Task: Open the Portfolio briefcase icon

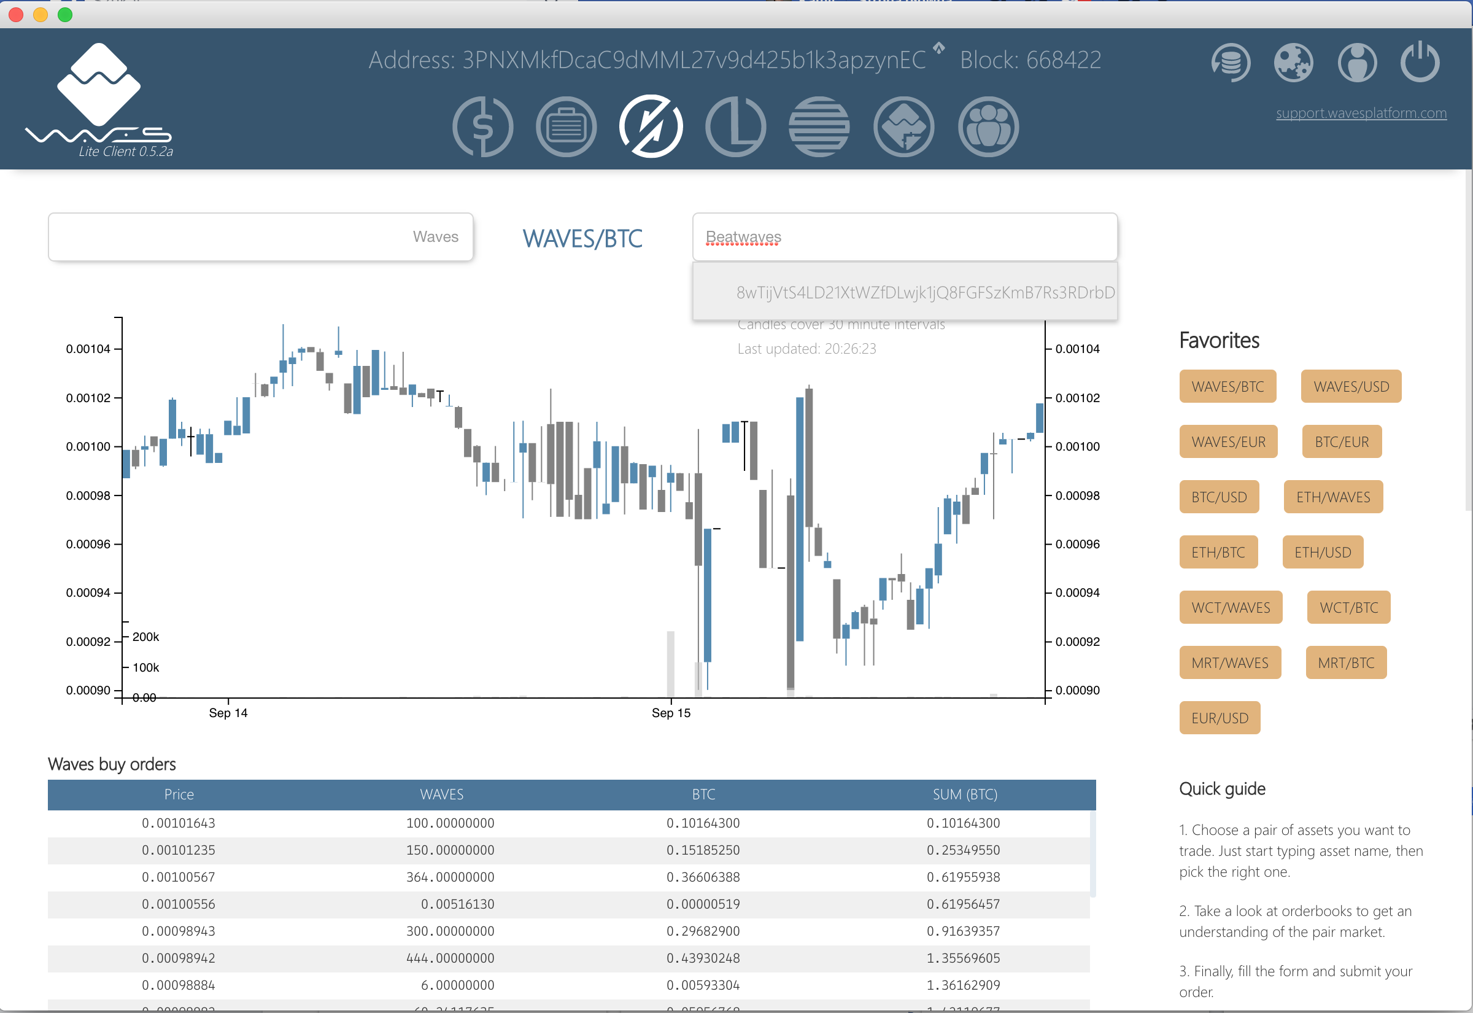Action: [566, 126]
